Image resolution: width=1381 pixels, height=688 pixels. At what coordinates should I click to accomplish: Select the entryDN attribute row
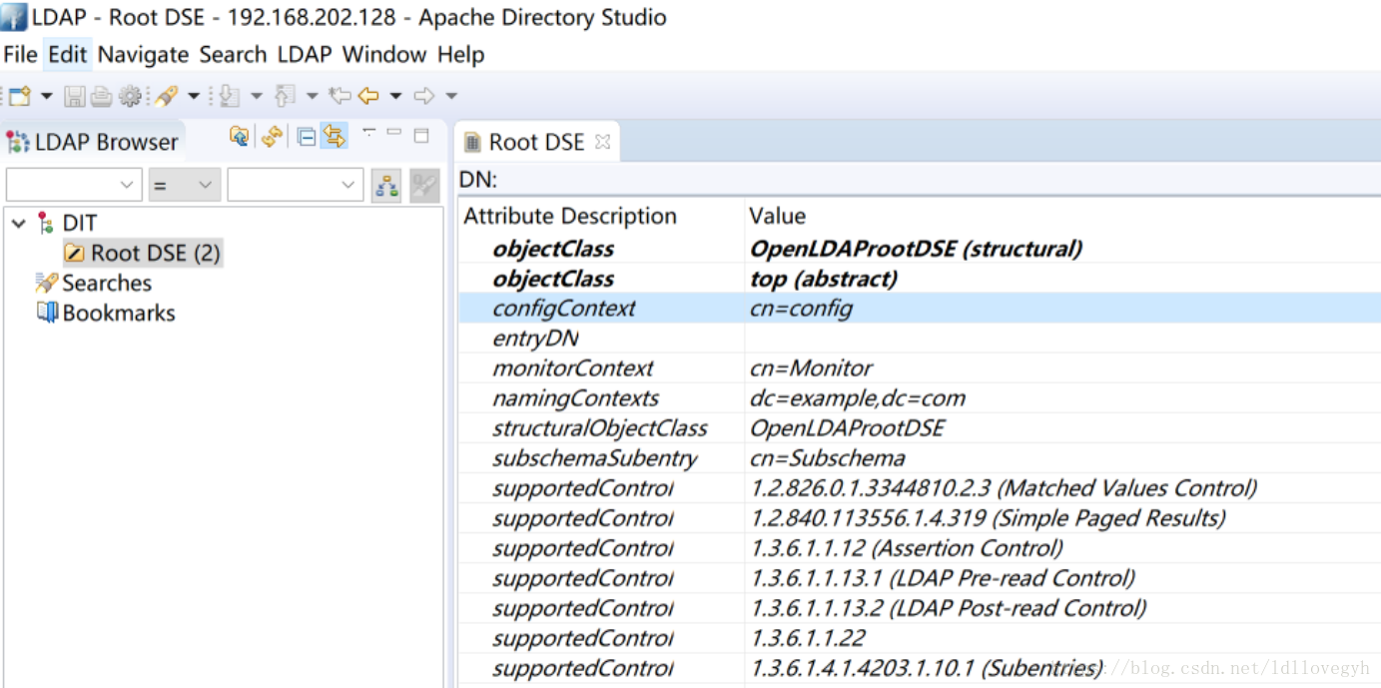[920, 339]
